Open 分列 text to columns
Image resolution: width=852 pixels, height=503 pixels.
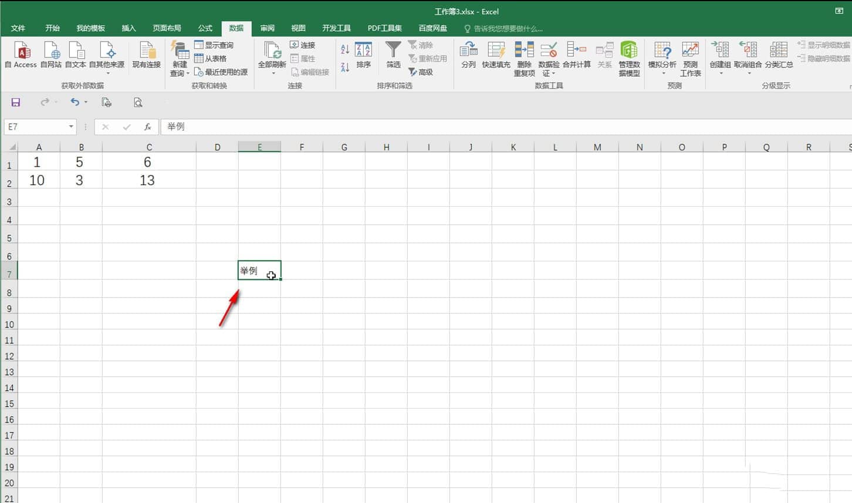[x=468, y=55]
